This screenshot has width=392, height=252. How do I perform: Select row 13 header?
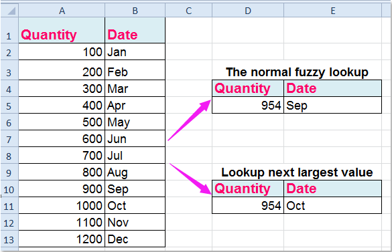pyautogui.click(x=9, y=239)
